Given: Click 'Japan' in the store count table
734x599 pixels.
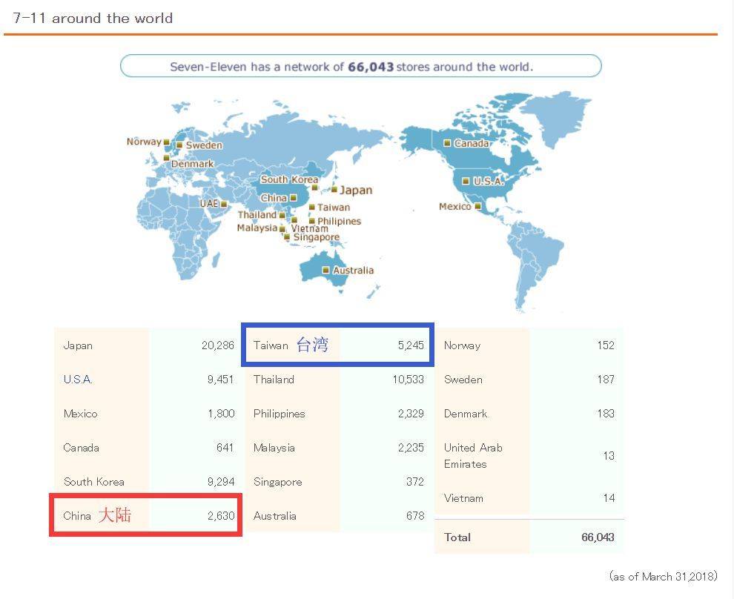Looking at the screenshot, I should tap(78, 345).
